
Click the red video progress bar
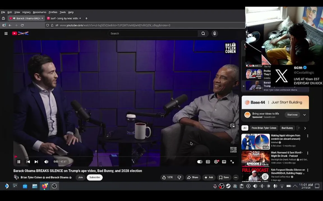pos(126,157)
